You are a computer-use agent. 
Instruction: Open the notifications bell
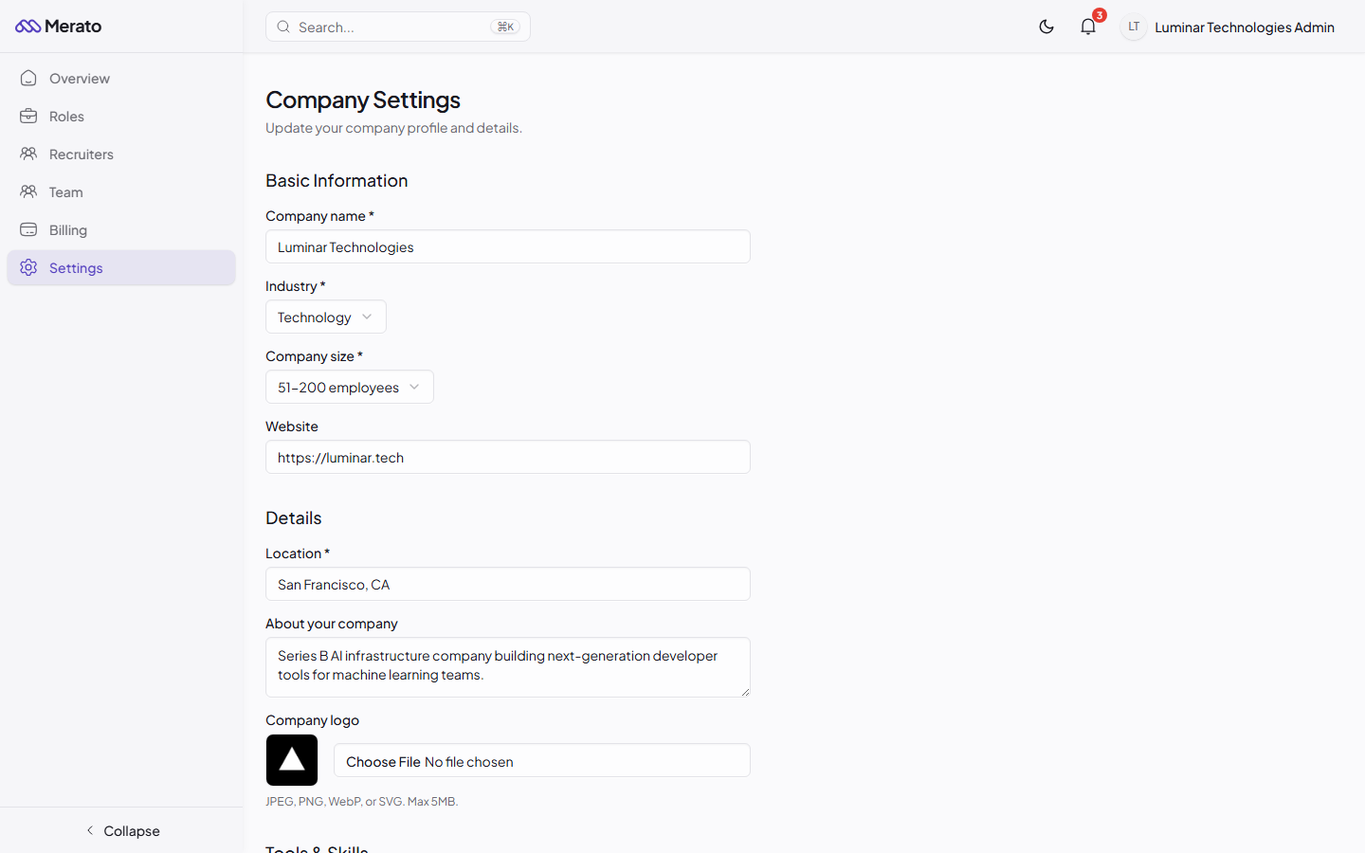1087,27
